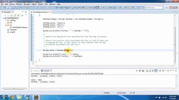Toggle Show Console on Standard Error
Viewport: 179px width, 100px height.
[x=156, y=71]
